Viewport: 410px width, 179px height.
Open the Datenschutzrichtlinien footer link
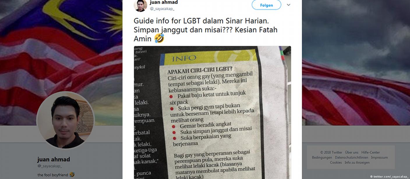[x=352, y=157]
